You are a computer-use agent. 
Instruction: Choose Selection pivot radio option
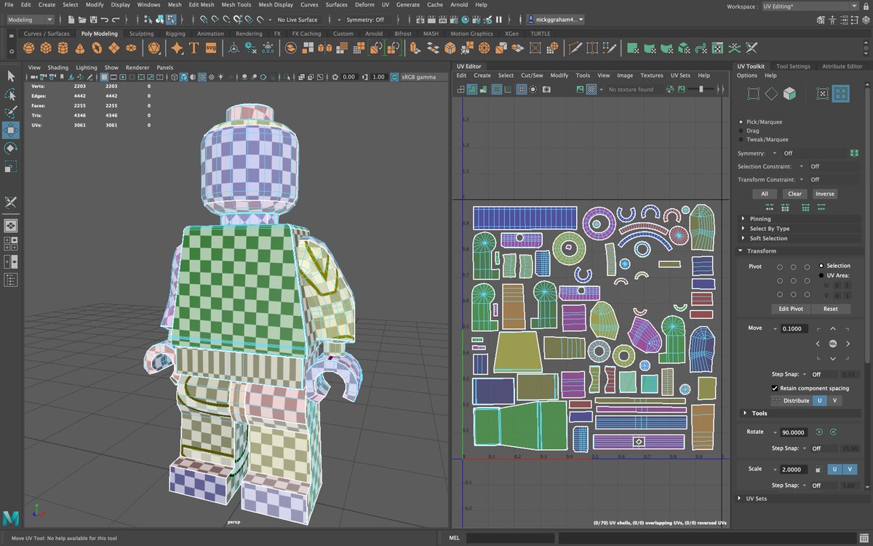(x=821, y=266)
